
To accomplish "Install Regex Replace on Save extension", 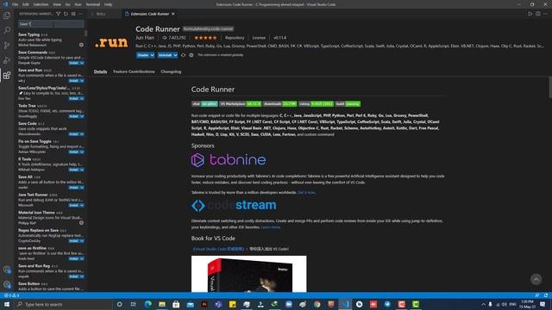I will (x=76, y=241).
